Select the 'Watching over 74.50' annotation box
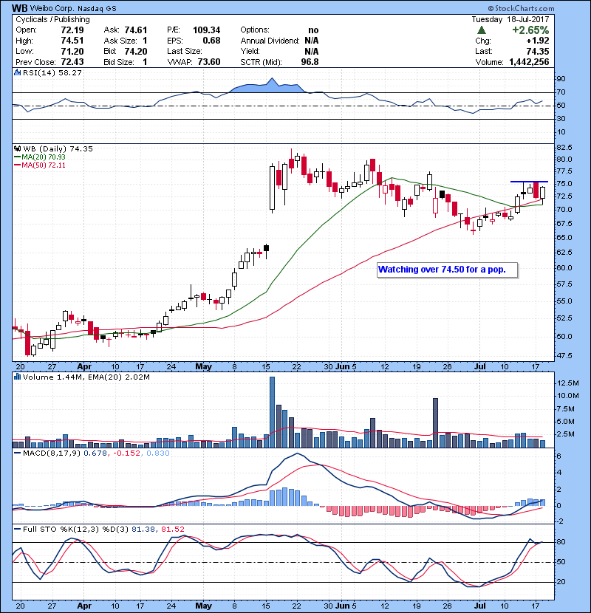This screenshot has width=591, height=613. [x=447, y=270]
